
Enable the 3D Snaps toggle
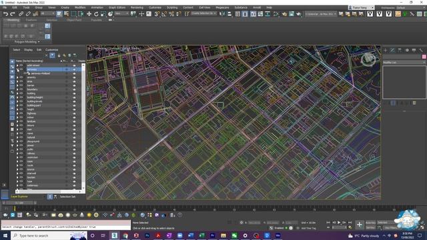(x=157, y=13)
